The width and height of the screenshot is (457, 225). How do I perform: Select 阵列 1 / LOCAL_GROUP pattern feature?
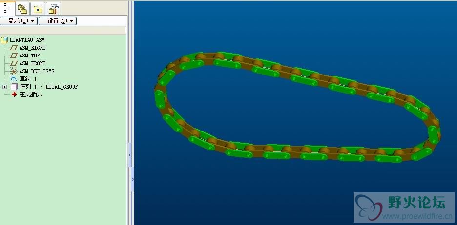coord(48,87)
